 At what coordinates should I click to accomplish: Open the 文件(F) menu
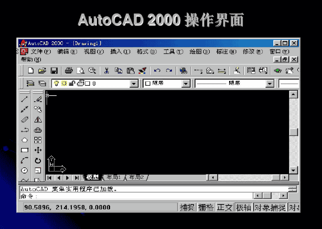tap(41, 51)
